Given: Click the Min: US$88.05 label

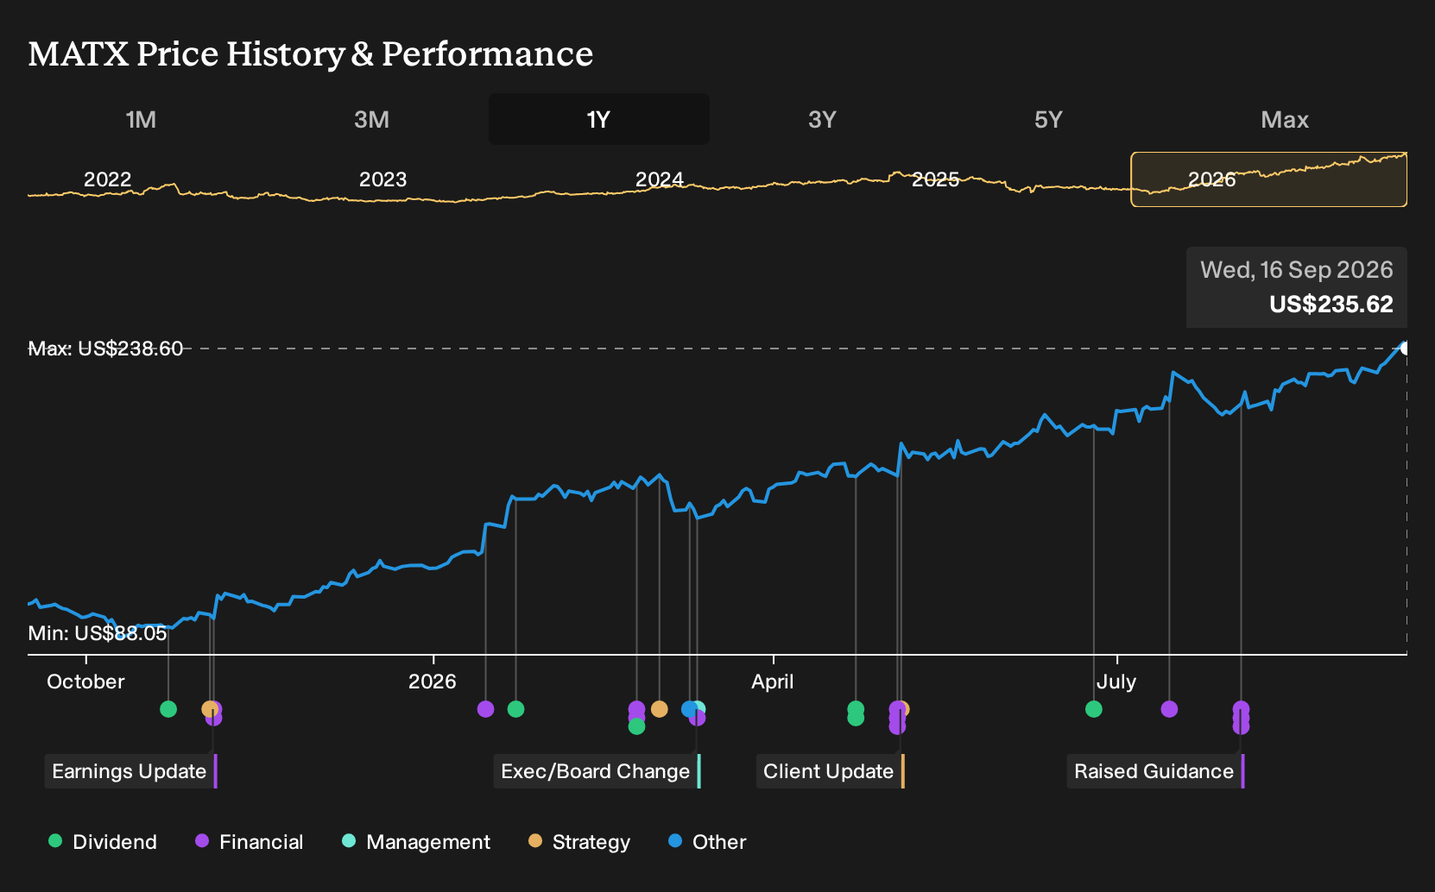Looking at the screenshot, I should point(98,633).
